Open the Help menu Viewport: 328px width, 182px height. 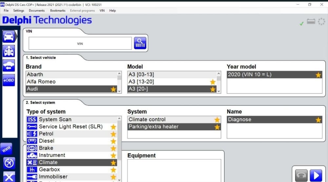click(113, 10)
